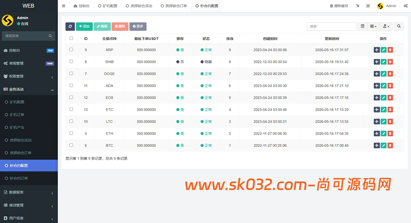
Task: Click the 删除 toolbar button
Action: (120, 26)
